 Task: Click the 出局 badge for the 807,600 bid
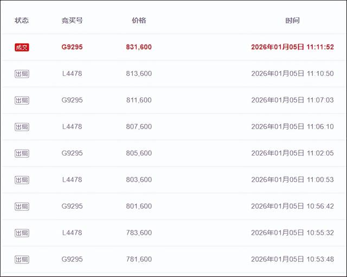tap(22, 127)
